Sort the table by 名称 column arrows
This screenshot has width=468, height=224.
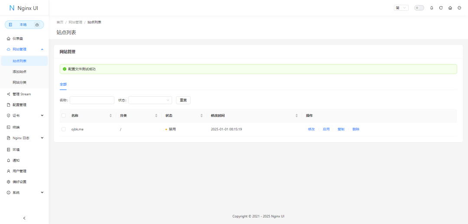(110, 116)
